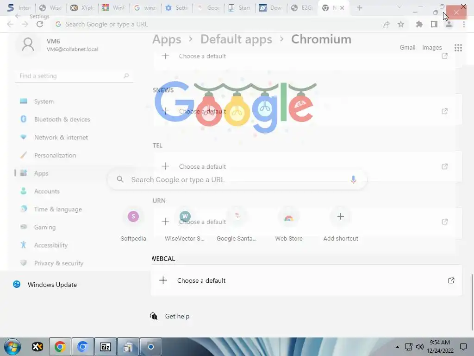The height and width of the screenshot is (356, 474).
Task: Open the Gmail link
Action: point(407,48)
